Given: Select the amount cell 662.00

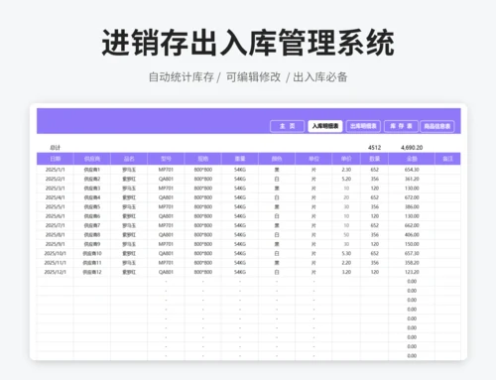Looking at the screenshot, I should 412,225.
